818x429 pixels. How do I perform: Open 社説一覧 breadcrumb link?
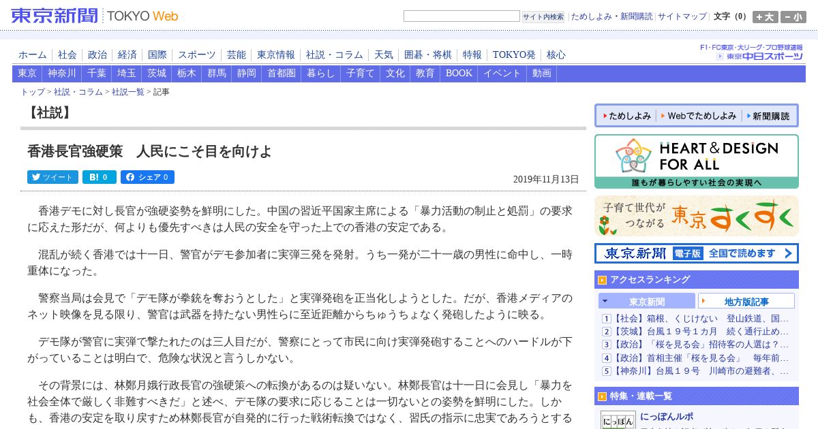click(128, 92)
